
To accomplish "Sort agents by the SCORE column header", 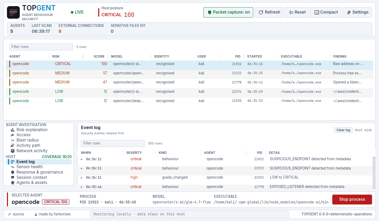I will coord(99,57).
